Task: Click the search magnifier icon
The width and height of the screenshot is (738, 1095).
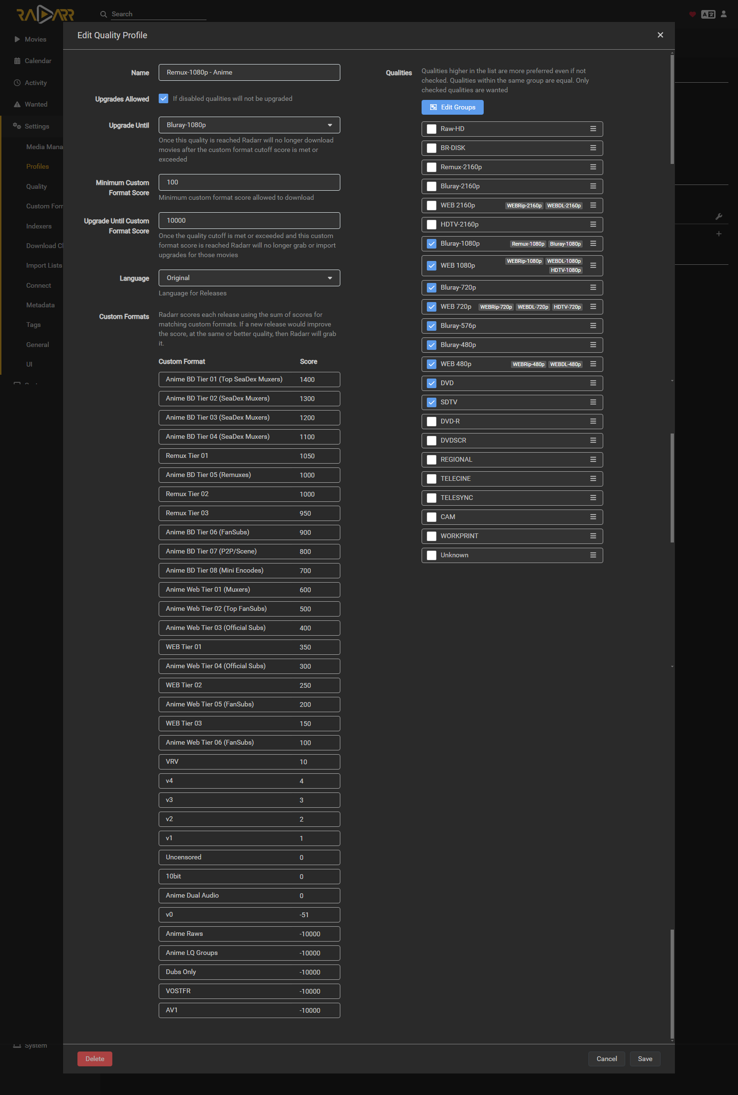Action: 103,14
